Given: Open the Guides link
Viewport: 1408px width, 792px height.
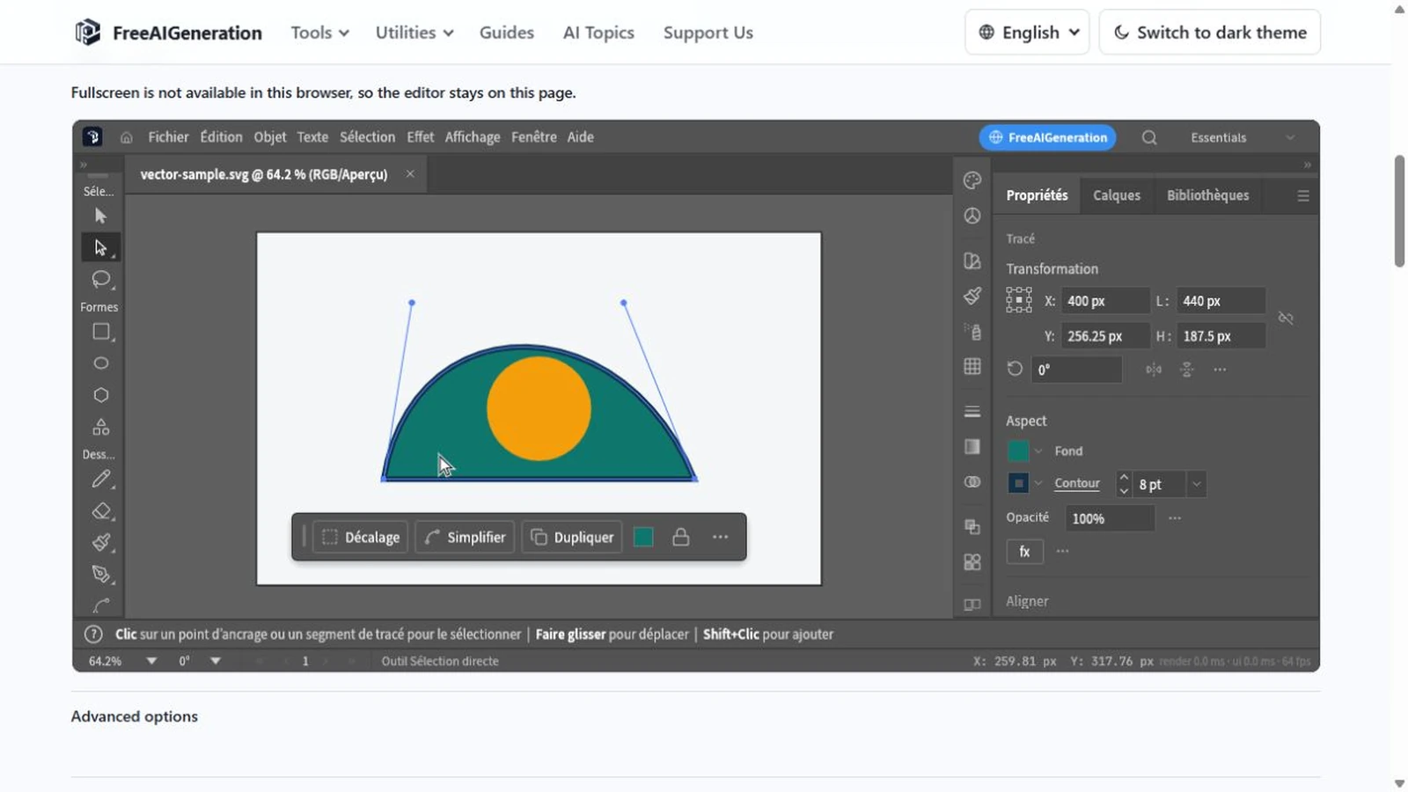Looking at the screenshot, I should click(x=506, y=33).
